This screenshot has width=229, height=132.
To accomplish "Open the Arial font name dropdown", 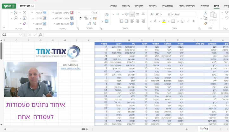I will tap(172, 15).
